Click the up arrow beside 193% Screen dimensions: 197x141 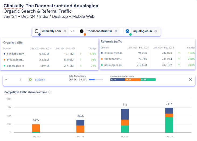179,53
